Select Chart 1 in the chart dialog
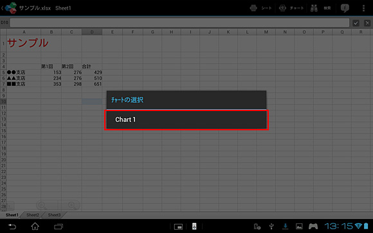Viewport: 373px width, 233px height. pyautogui.click(x=186, y=119)
